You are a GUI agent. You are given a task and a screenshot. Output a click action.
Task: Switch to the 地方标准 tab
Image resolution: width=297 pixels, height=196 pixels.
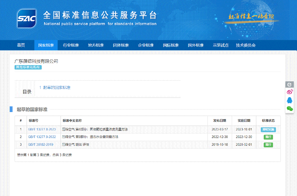pos(96,45)
